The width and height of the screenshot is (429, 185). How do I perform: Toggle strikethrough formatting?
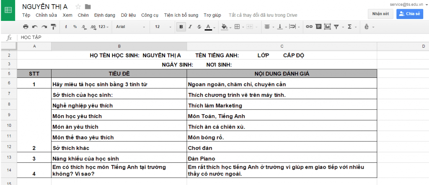tap(199, 27)
